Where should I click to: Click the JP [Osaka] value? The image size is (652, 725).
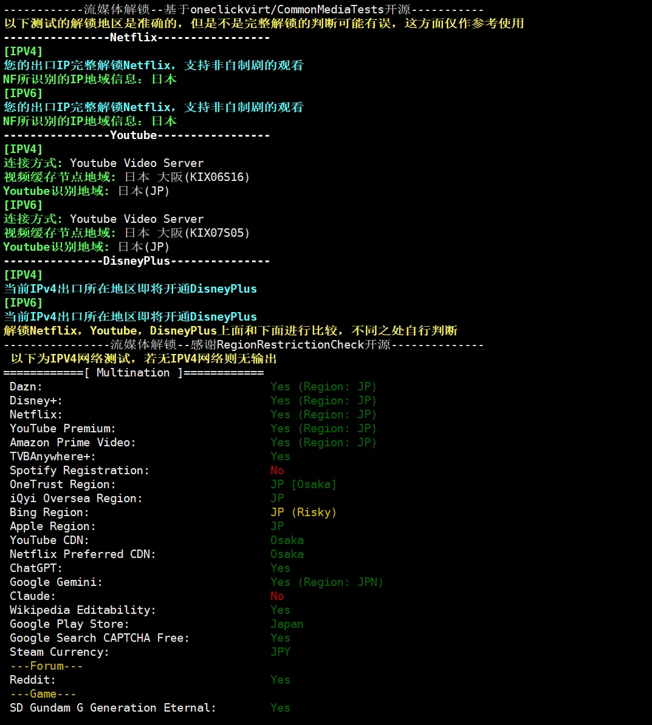(304, 484)
